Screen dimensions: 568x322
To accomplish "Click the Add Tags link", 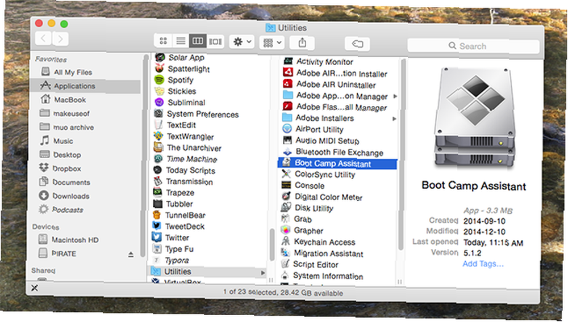I will coord(483,264).
